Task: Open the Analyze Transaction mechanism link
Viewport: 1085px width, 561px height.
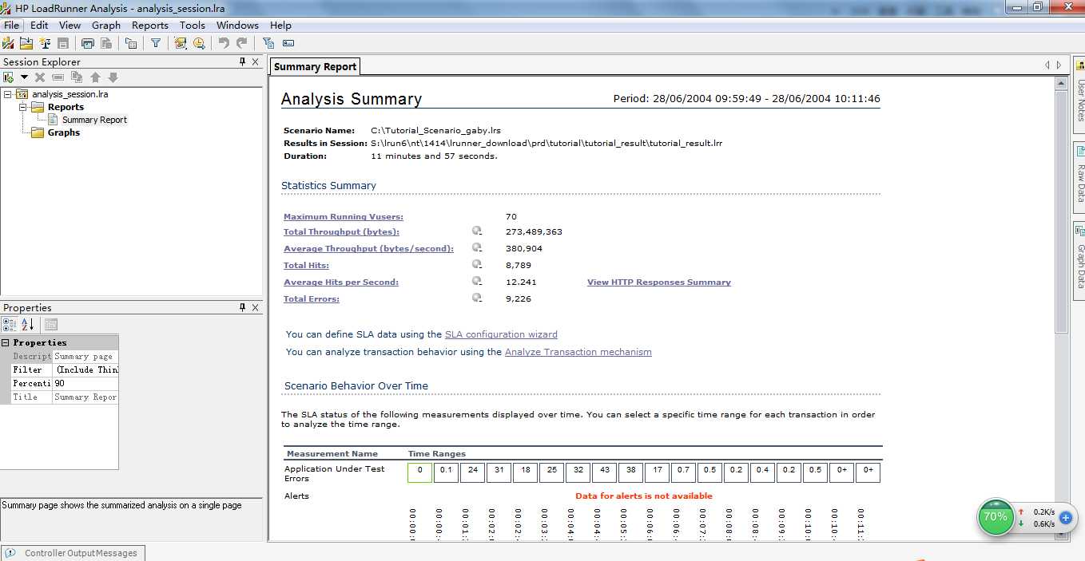Action: tap(578, 352)
